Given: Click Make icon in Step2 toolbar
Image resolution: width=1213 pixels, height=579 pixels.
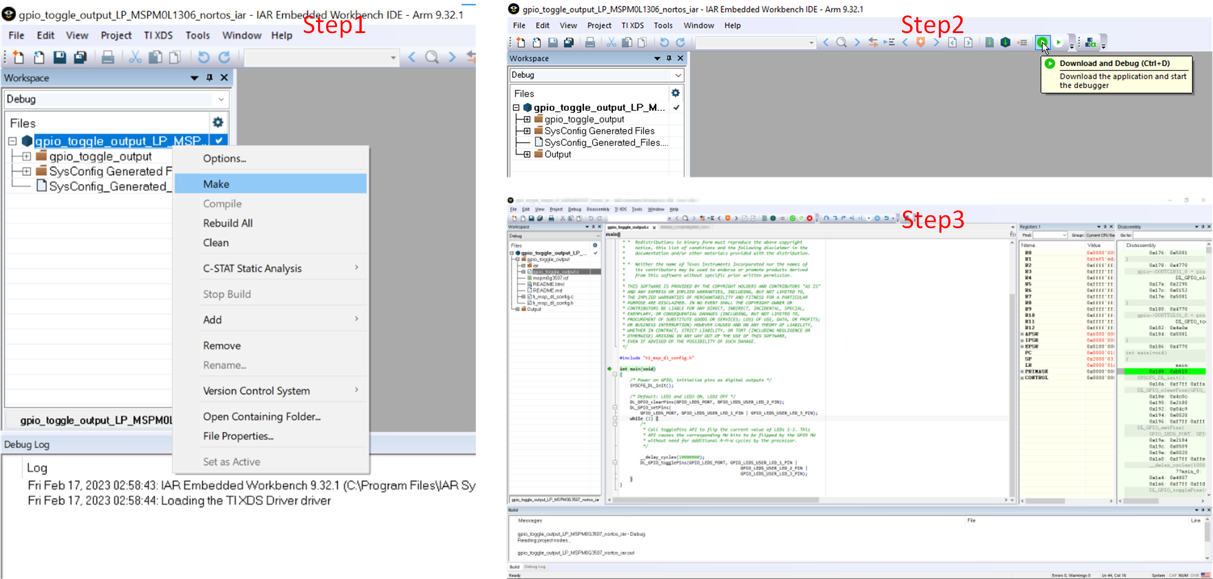Looking at the screenshot, I should pyautogui.click(x=1005, y=42).
